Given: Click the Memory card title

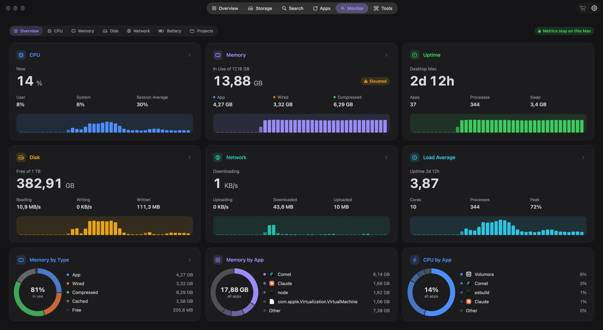Looking at the screenshot, I should pyautogui.click(x=236, y=55).
